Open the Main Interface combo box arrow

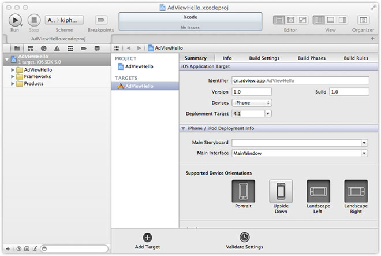pos(364,154)
